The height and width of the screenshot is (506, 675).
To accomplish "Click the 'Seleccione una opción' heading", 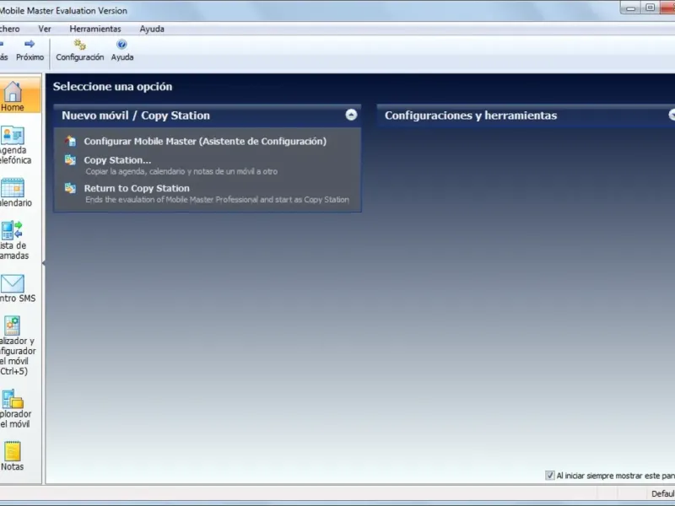I will pyautogui.click(x=113, y=87).
